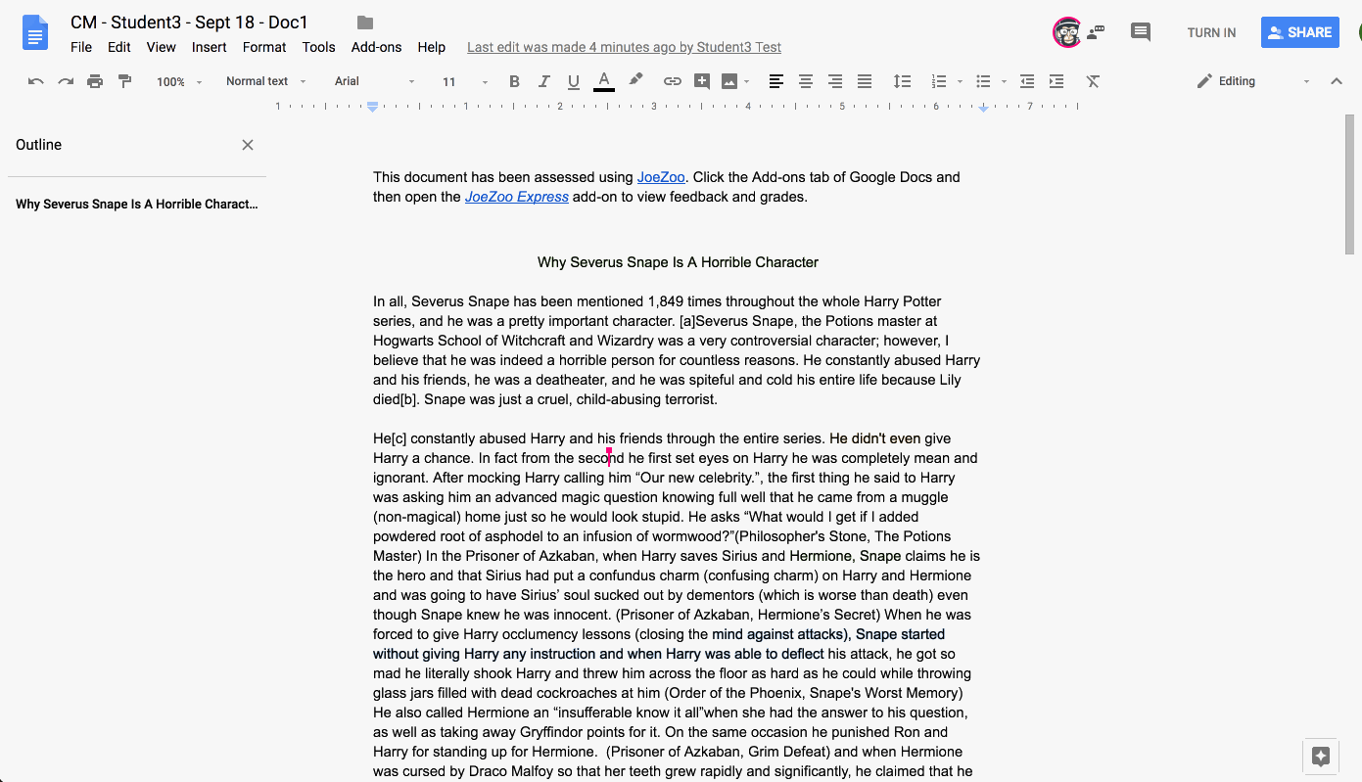
Task: Click the essay title heading text
Action: [678, 262]
